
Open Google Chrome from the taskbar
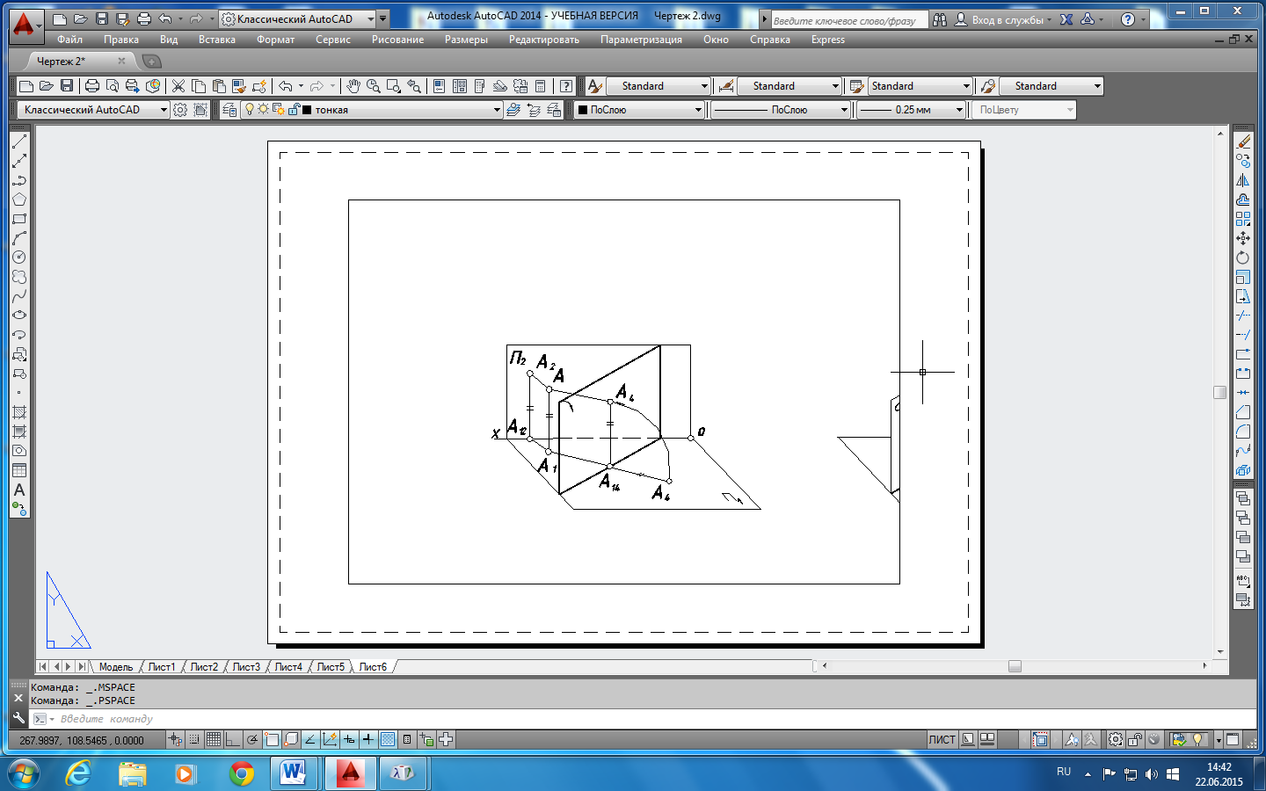tap(242, 773)
